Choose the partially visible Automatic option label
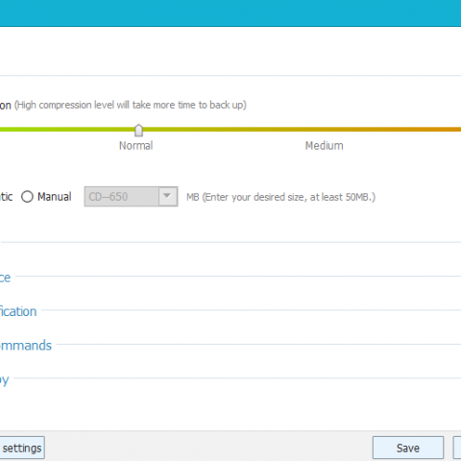Image resolution: width=461 pixels, height=461 pixels. pyautogui.click(x=6, y=197)
